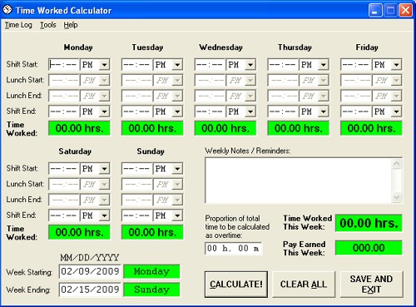The width and height of the screenshot is (416, 307).
Task: Open Thursday Shift End AM/PM dropdown
Action: [x=324, y=111]
